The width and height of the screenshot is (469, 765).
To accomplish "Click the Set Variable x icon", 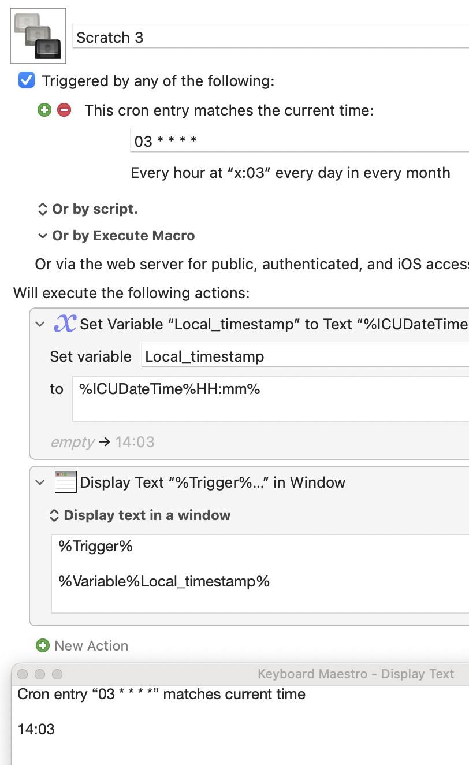I will click(x=65, y=324).
